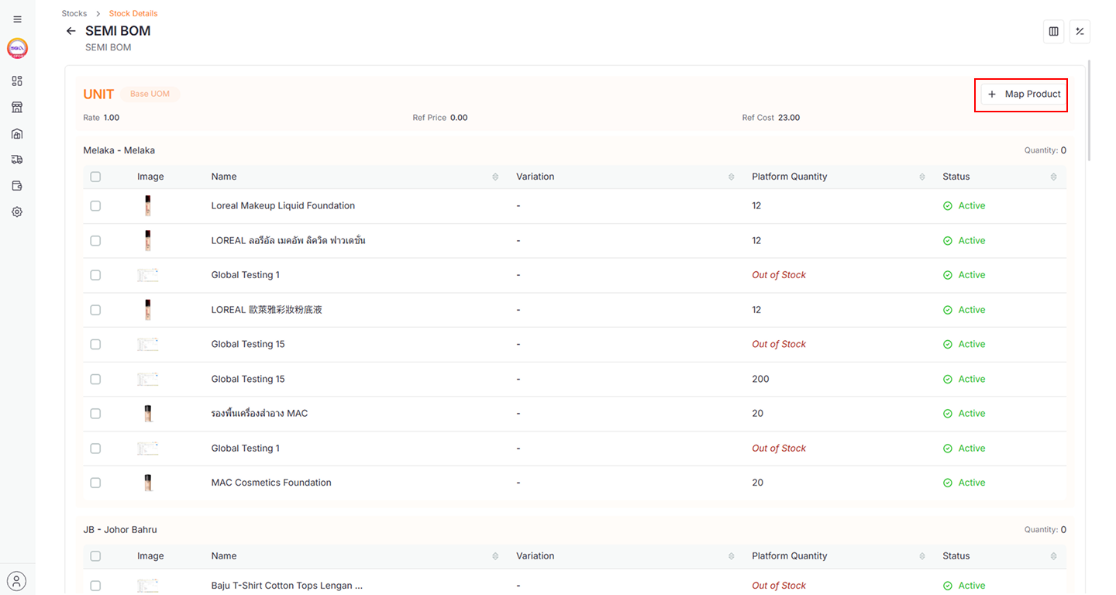Click the plus-minus adjustment icon button

(1080, 32)
